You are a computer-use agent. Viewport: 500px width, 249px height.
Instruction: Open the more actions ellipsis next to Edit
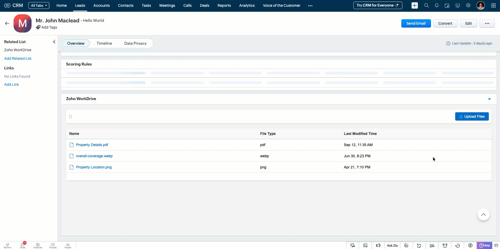487,23
